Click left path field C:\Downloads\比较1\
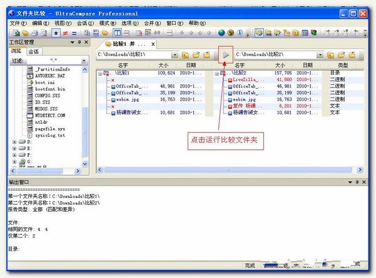376x278 pixels. 135,54
